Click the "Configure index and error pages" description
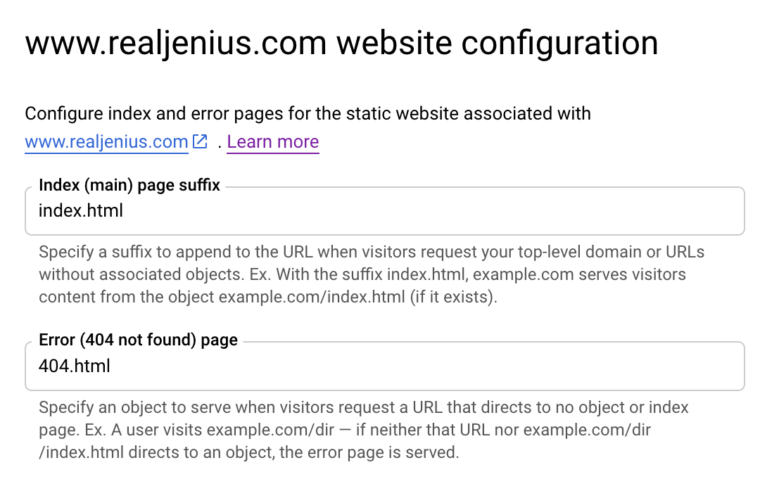The width and height of the screenshot is (760, 491). 308,113
